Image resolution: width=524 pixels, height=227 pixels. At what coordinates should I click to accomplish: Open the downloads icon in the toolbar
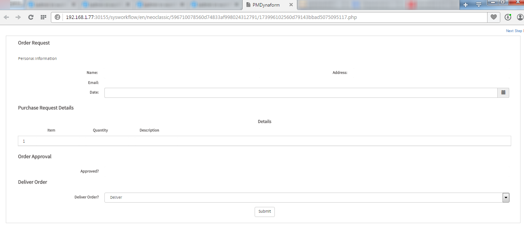(x=508, y=17)
